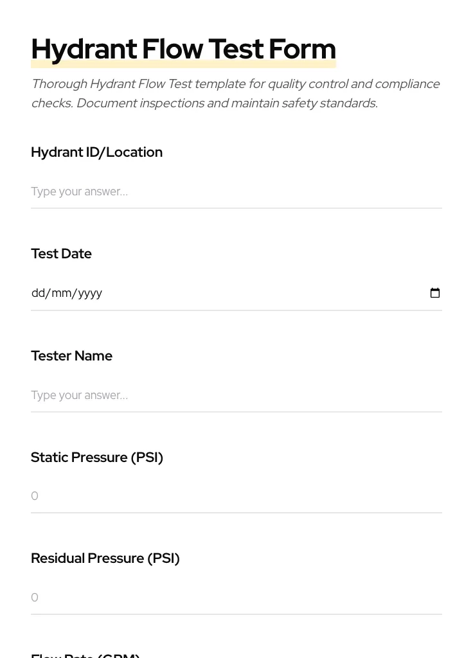Image resolution: width=473 pixels, height=658 pixels.
Task: Click the placeholder text Type your answer
Action: pyautogui.click(x=79, y=191)
